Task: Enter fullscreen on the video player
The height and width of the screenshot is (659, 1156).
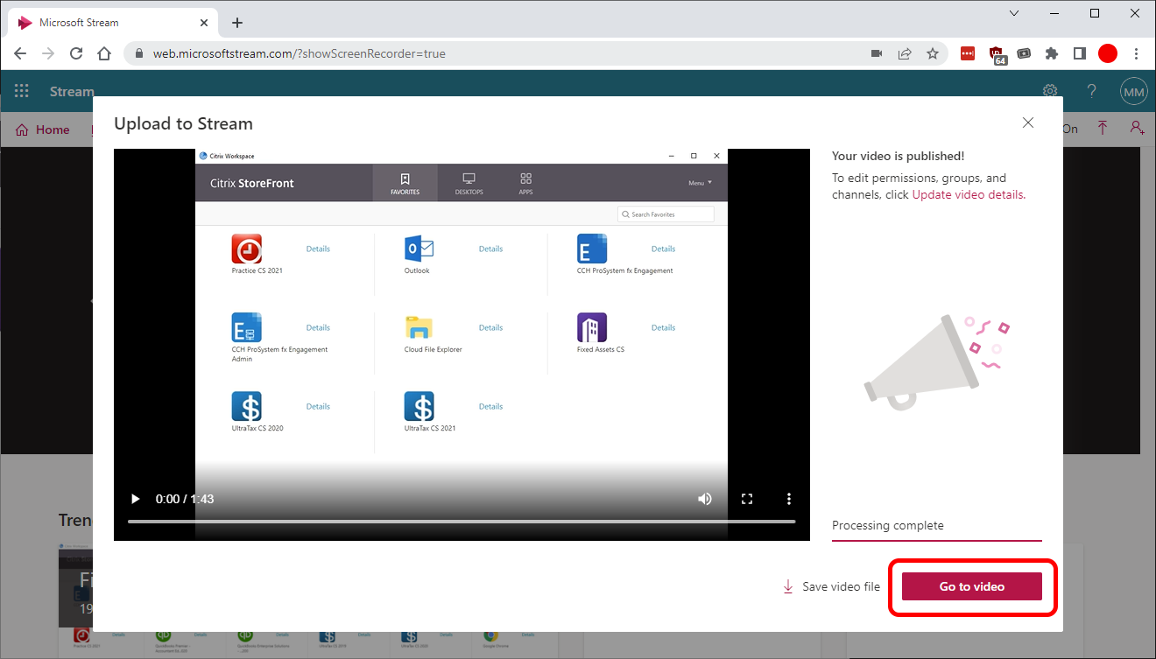Action: click(747, 499)
